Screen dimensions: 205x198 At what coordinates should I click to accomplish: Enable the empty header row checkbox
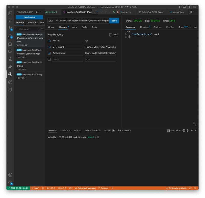(49, 59)
